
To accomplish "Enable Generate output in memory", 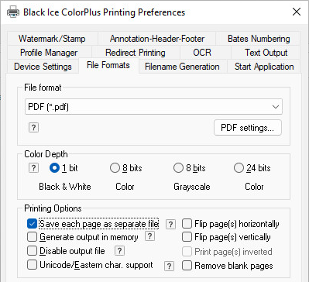I will 32,237.
